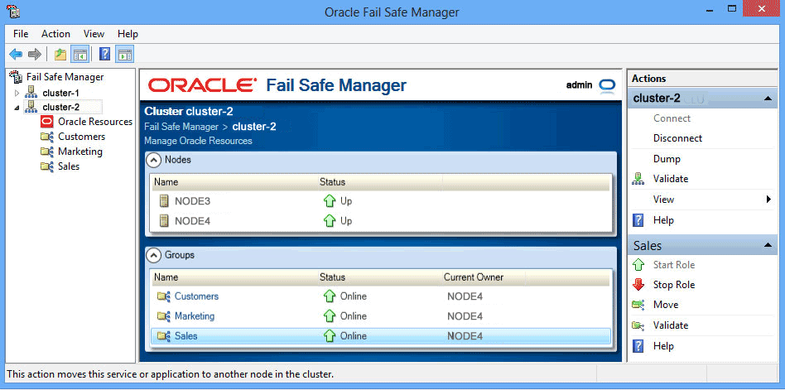
Task: Toggle the Show/Hide Action Pane toolbar icon
Action: pos(125,54)
